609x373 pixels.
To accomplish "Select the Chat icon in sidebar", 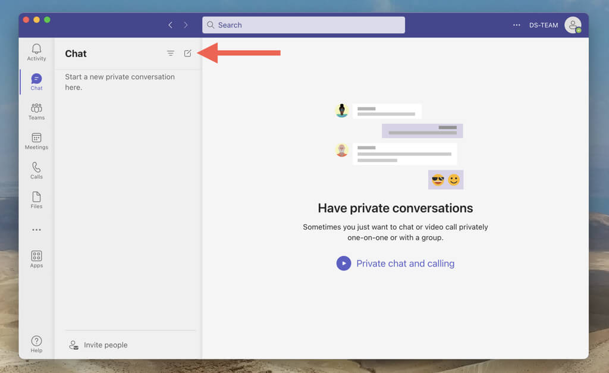I will 36,82.
